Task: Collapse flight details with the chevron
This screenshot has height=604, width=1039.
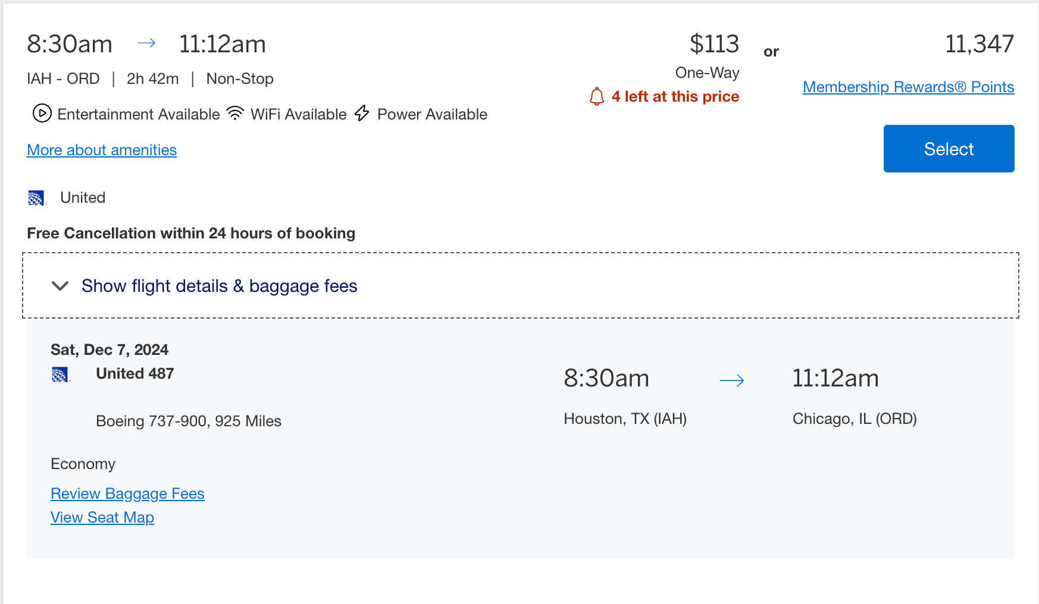Action: tap(60, 286)
